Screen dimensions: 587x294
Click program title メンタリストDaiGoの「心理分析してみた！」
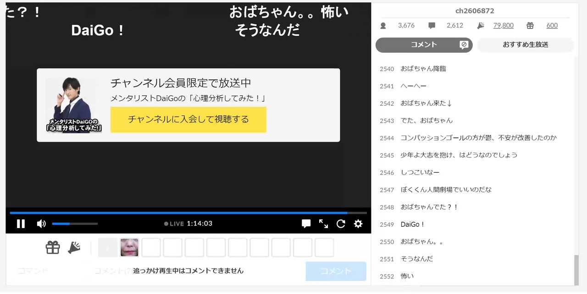188,98
